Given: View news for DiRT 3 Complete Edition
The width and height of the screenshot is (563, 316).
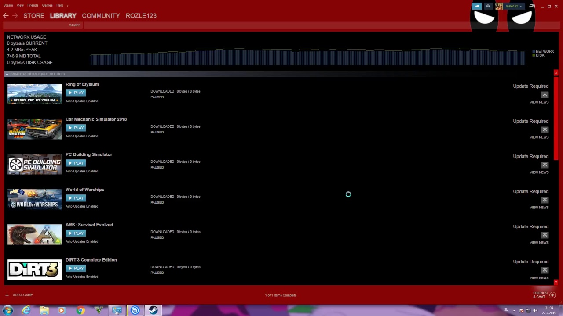Looking at the screenshot, I should point(539,278).
